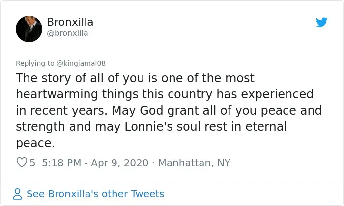The height and width of the screenshot is (206, 344).
Task: Open See Bronxilla's other Tweets
Action: 95,194
